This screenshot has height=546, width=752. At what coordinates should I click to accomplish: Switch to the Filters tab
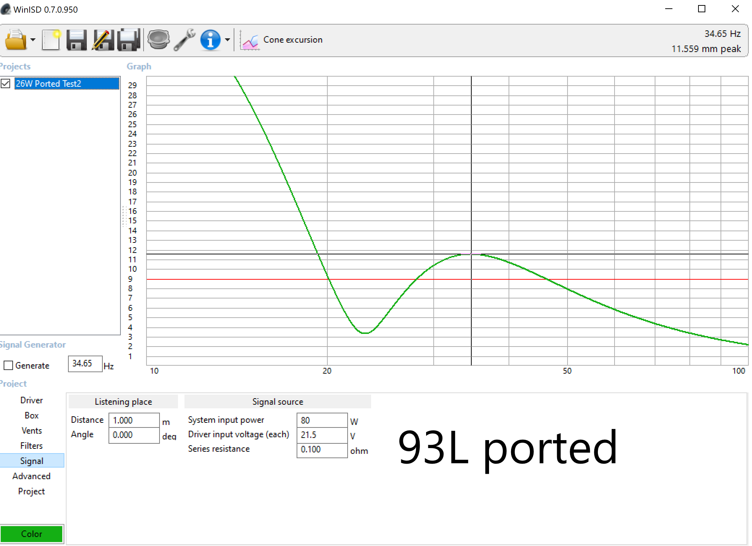pos(31,446)
